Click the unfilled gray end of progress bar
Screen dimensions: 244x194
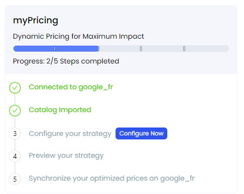207,49
